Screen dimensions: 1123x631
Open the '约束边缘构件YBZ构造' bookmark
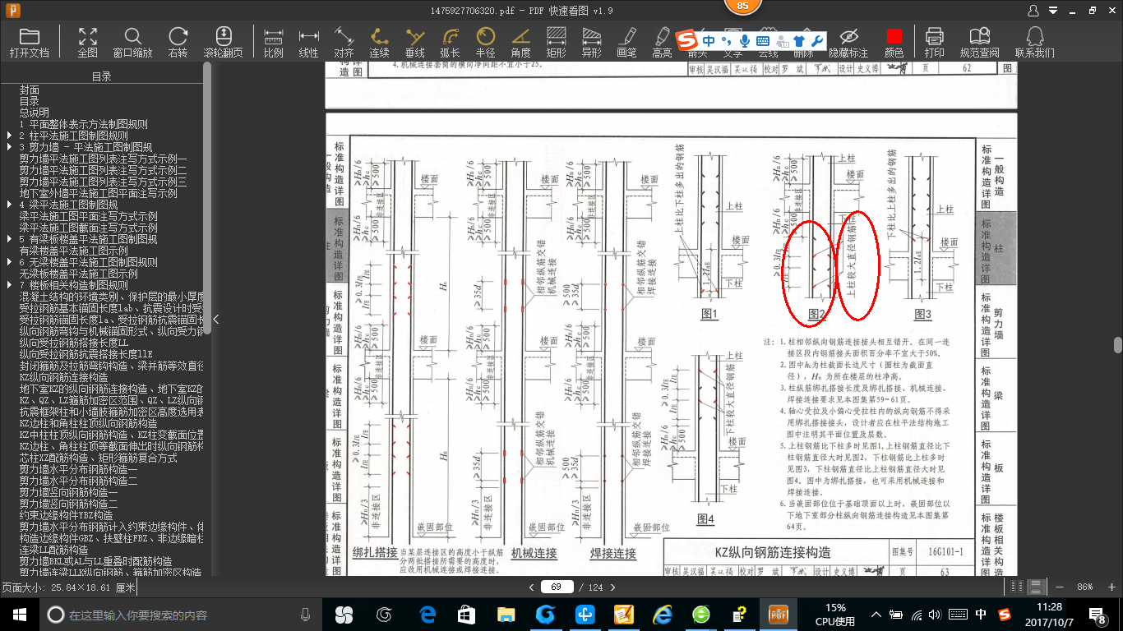coord(67,515)
